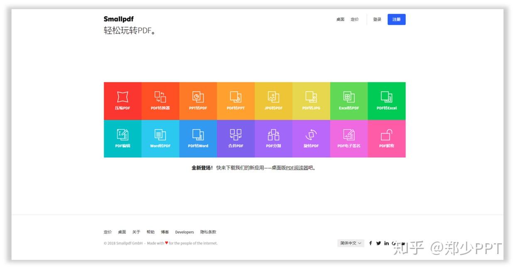Choose the Excel转PDF tool tile
This screenshot has height=269, width=515.
349,101
